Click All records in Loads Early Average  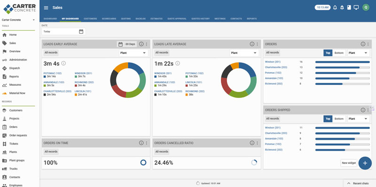[x=51, y=52]
